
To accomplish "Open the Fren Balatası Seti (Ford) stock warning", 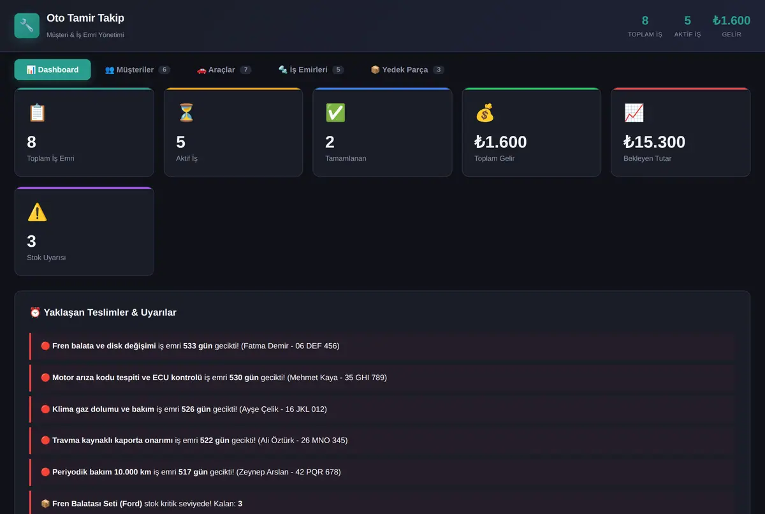I will click(382, 503).
